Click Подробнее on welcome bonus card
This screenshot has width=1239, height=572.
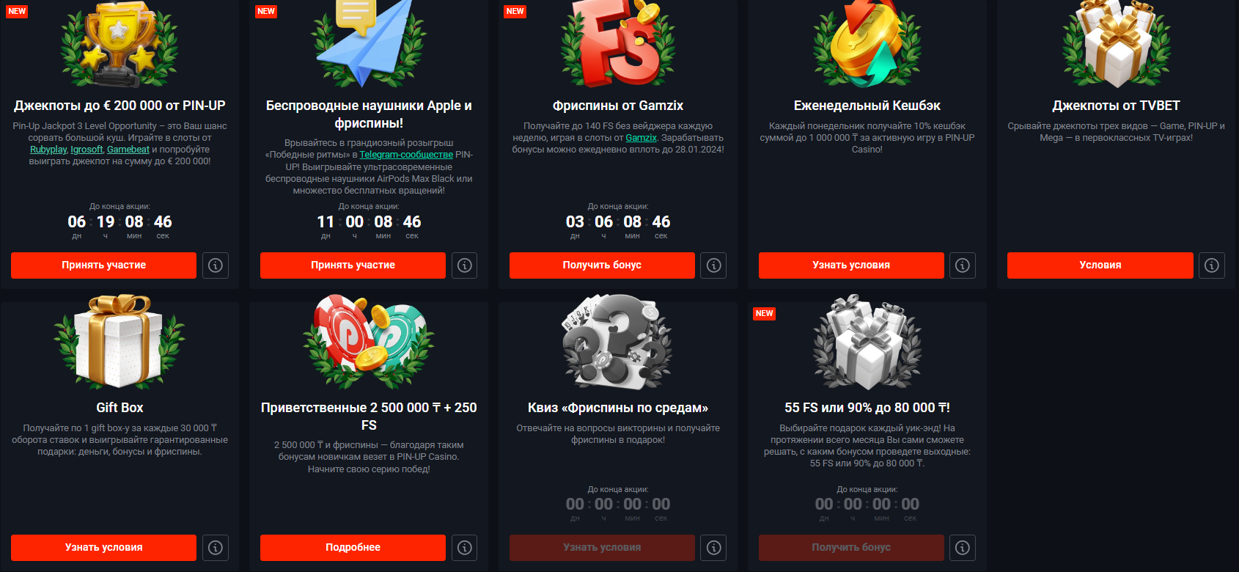pos(353,548)
